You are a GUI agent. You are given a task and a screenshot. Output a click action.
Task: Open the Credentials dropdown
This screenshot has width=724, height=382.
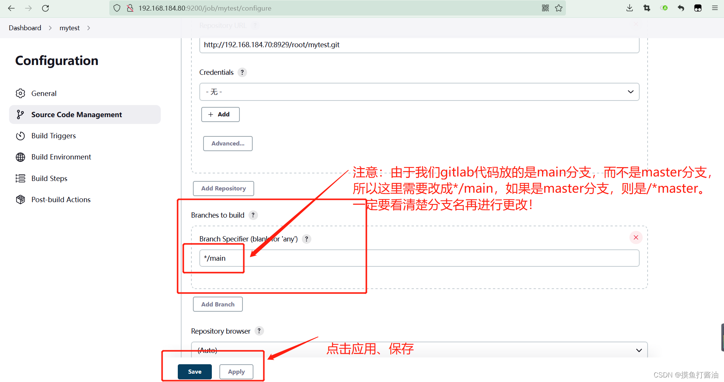click(x=419, y=92)
